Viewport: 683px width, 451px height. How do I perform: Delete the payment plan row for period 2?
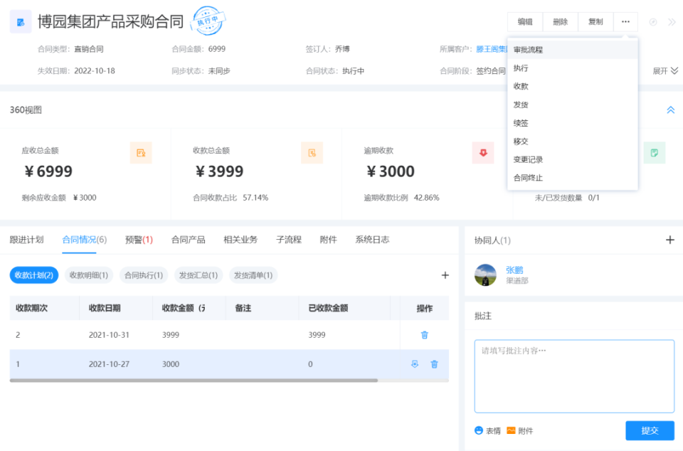(425, 335)
